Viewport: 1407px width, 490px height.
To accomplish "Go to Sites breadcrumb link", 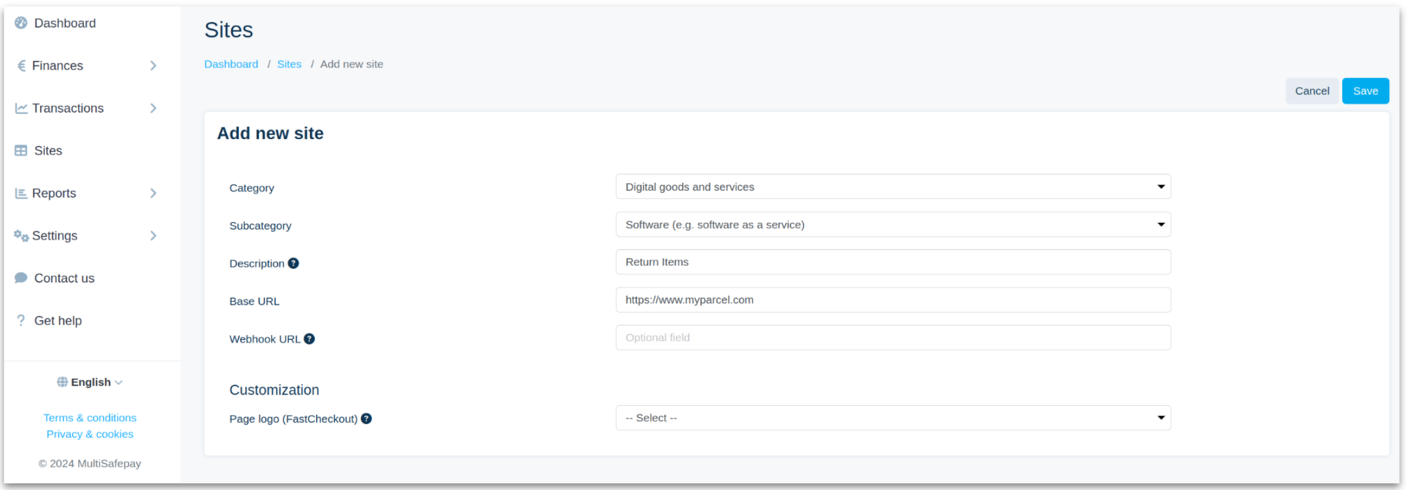I will click(x=289, y=64).
